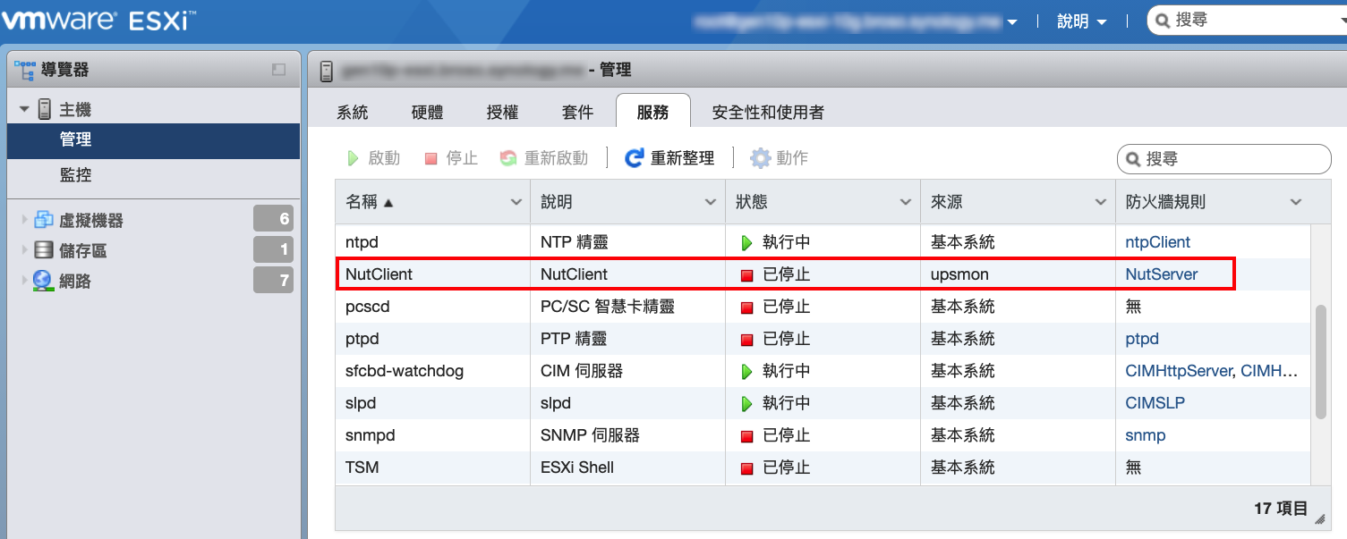Click the virtual machines icon in the navigator
This screenshot has width=1347, height=539.
click(x=44, y=220)
